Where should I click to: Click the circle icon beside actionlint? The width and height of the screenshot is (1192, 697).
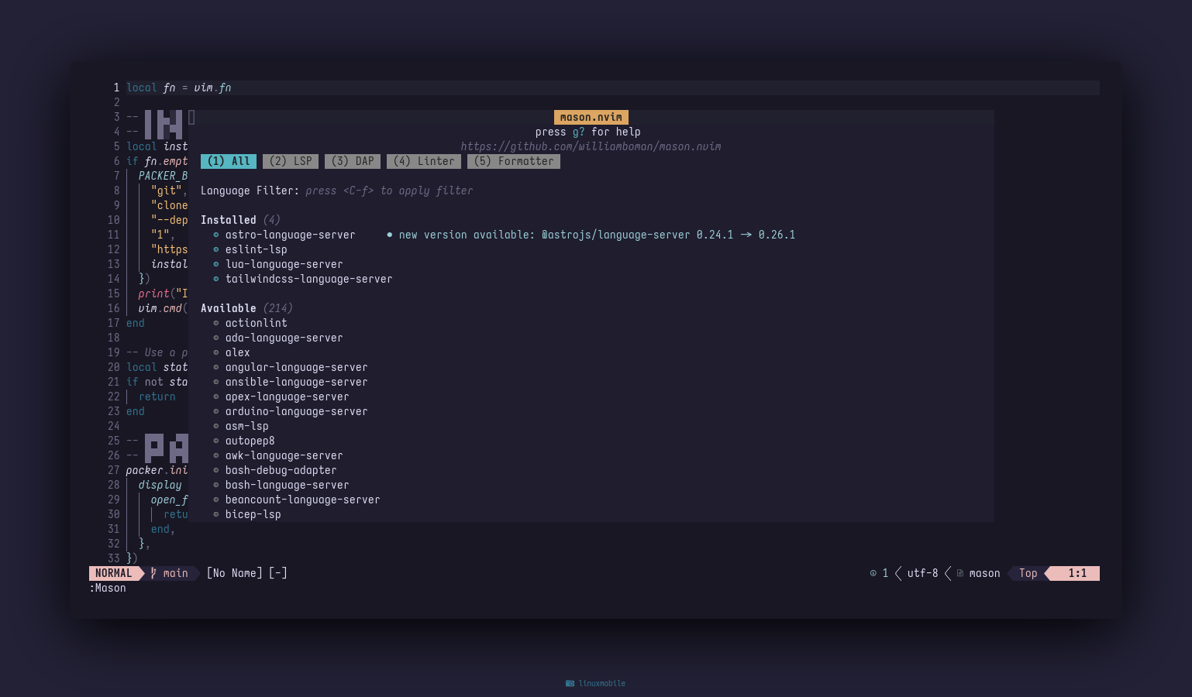[x=216, y=323]
